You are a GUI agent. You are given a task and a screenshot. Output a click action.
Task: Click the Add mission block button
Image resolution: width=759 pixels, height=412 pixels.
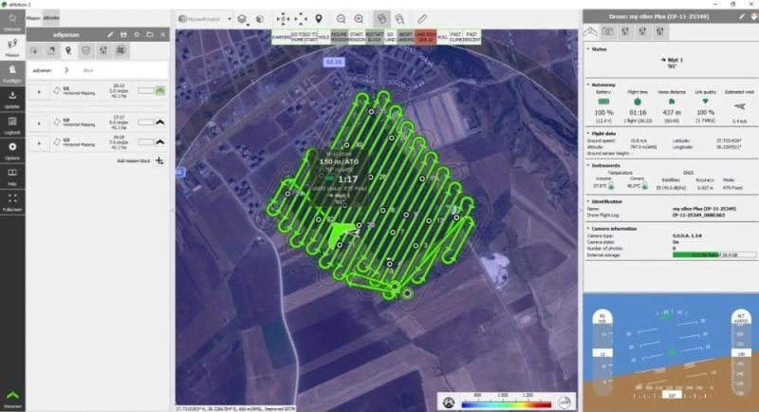pos(158,161)
